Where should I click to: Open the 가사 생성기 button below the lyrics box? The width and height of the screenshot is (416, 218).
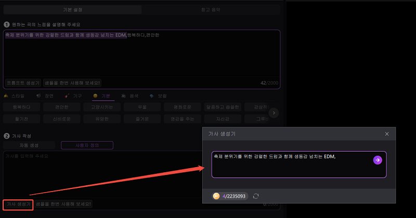(x=18, y=204)
